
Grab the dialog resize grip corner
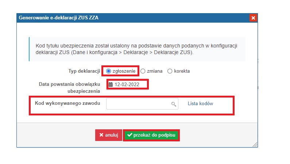(255, 145)
